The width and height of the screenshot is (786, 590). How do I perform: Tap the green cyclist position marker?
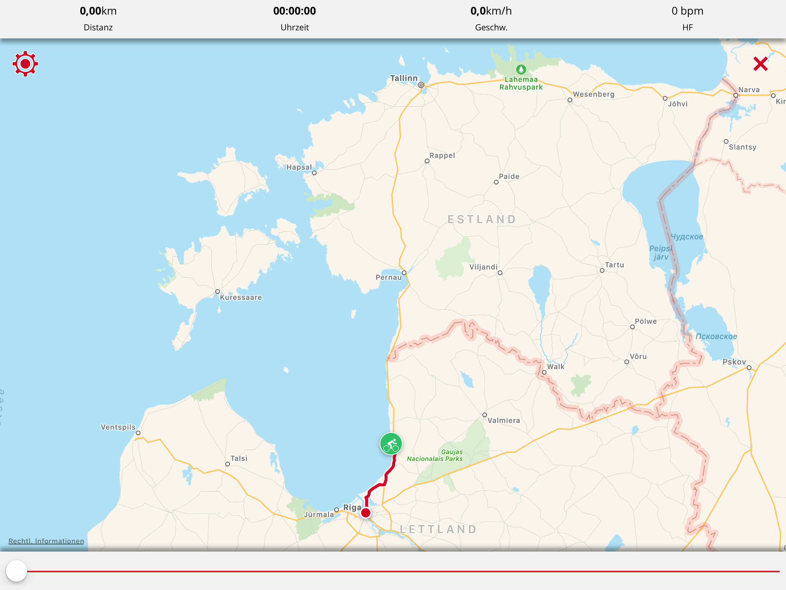click(x=391, y=444)
